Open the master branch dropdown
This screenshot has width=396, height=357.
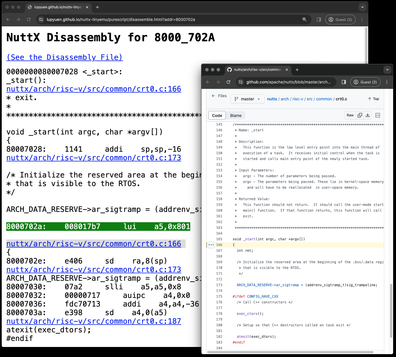point(247,99)
